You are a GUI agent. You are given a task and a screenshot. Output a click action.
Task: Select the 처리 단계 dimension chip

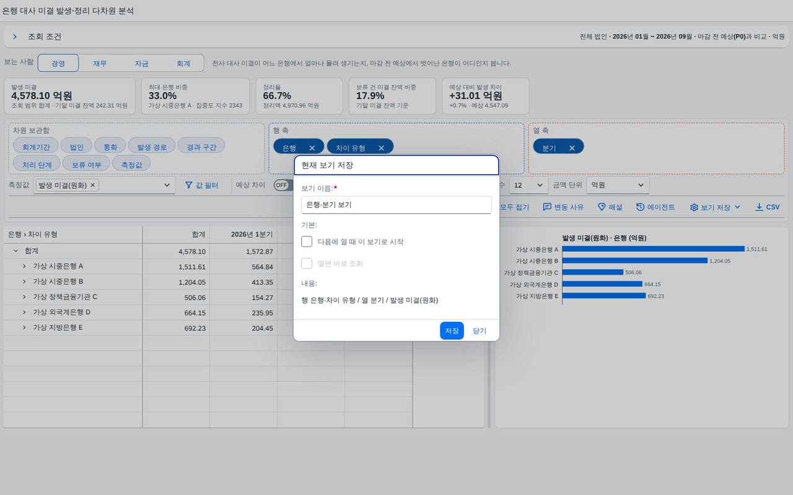37,163
